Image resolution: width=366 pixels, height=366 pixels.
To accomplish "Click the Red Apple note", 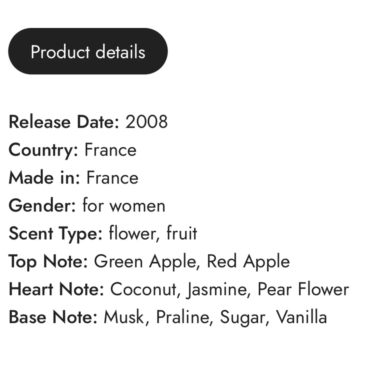I will click(x=248, y=262).
